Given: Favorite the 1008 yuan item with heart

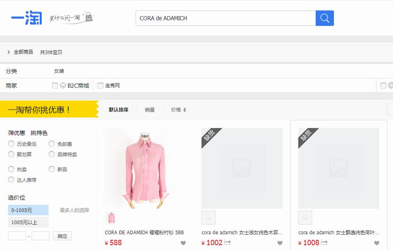Looking at the screenshot, I should click(x=377, y=243).
